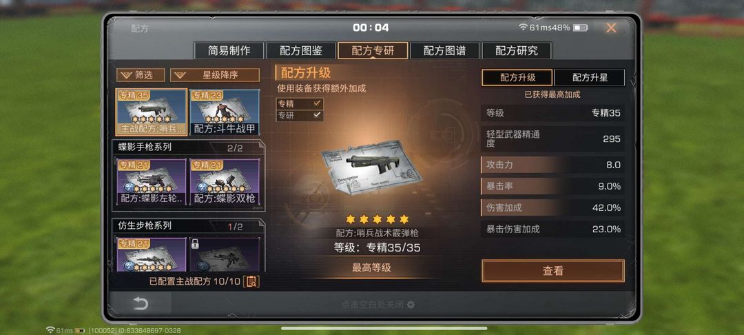The height and width of the screenshot is (335, 744).
Task: Select the 蝶影双枪 recipe card
Action: (225, 182)
